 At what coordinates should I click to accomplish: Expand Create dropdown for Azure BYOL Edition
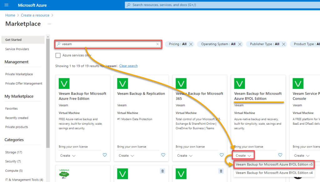tap(243, 156)
